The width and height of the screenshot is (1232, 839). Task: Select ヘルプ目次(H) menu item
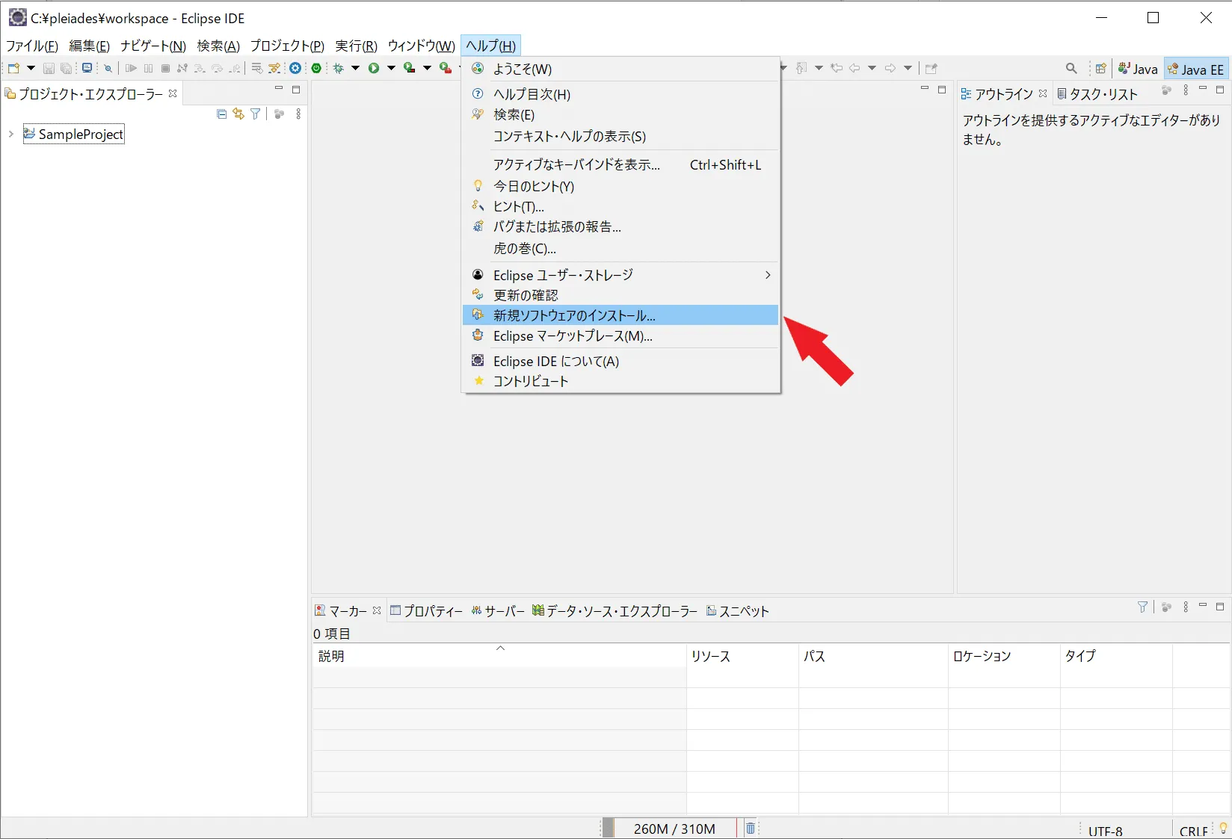coord(621,94)
